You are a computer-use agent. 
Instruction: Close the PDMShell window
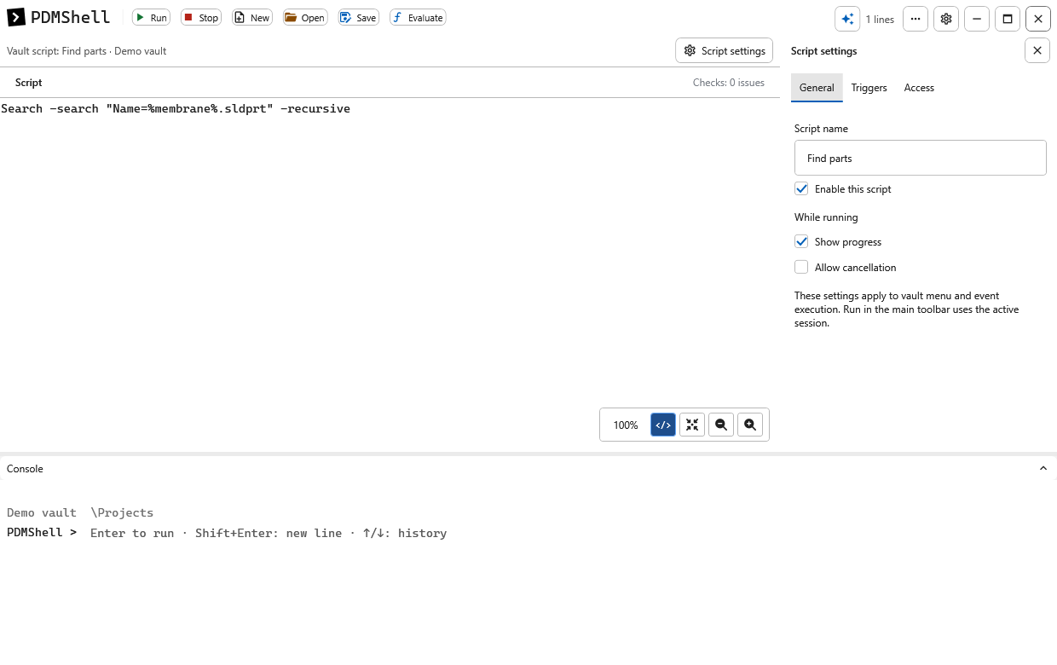(1038, 19)
